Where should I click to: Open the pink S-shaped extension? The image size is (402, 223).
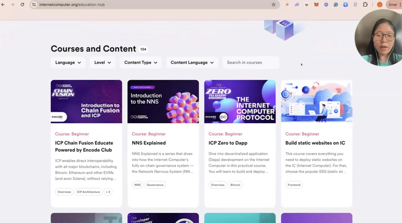click(355, 4)
